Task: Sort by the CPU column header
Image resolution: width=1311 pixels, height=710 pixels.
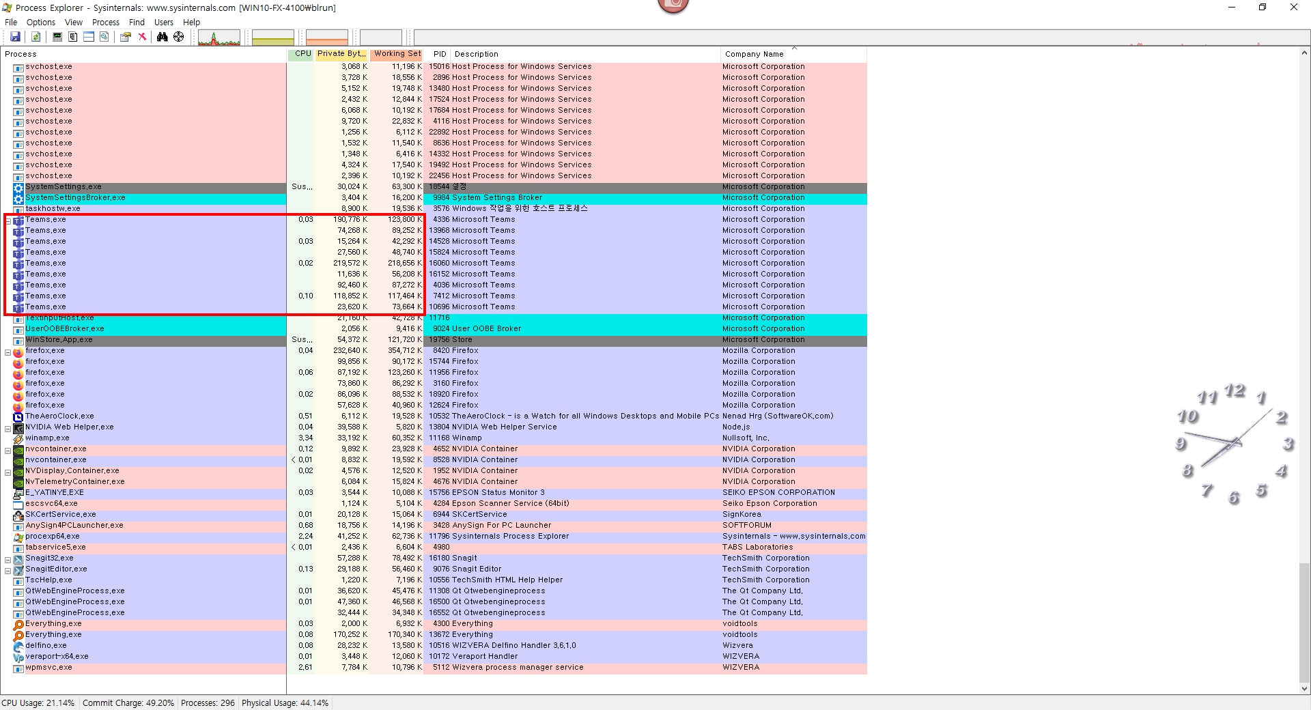Action: click(300, 54)
